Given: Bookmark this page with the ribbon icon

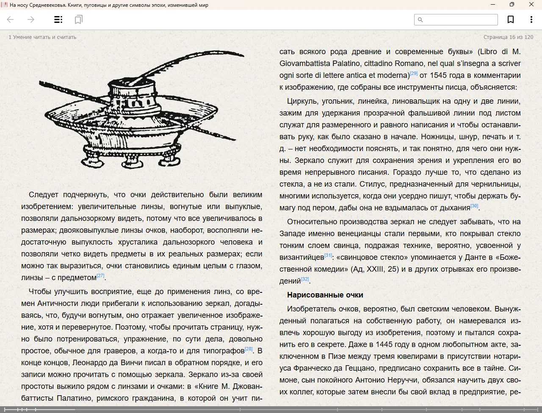Looking at the screenshot, I should (511, 19).
